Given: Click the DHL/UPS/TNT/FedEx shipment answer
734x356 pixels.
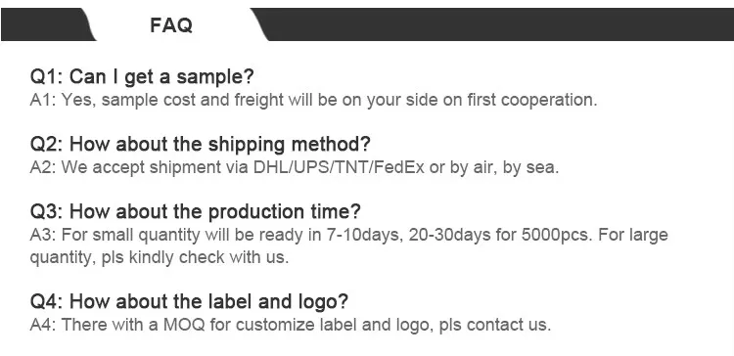Looking at the screenshot, I should tap(295, 167).
